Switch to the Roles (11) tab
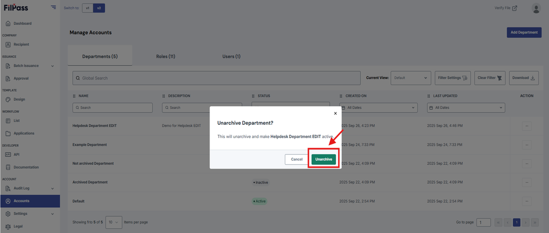Image resolution: width=549 pixels, height=233 pixels. [x=166, y=56]
